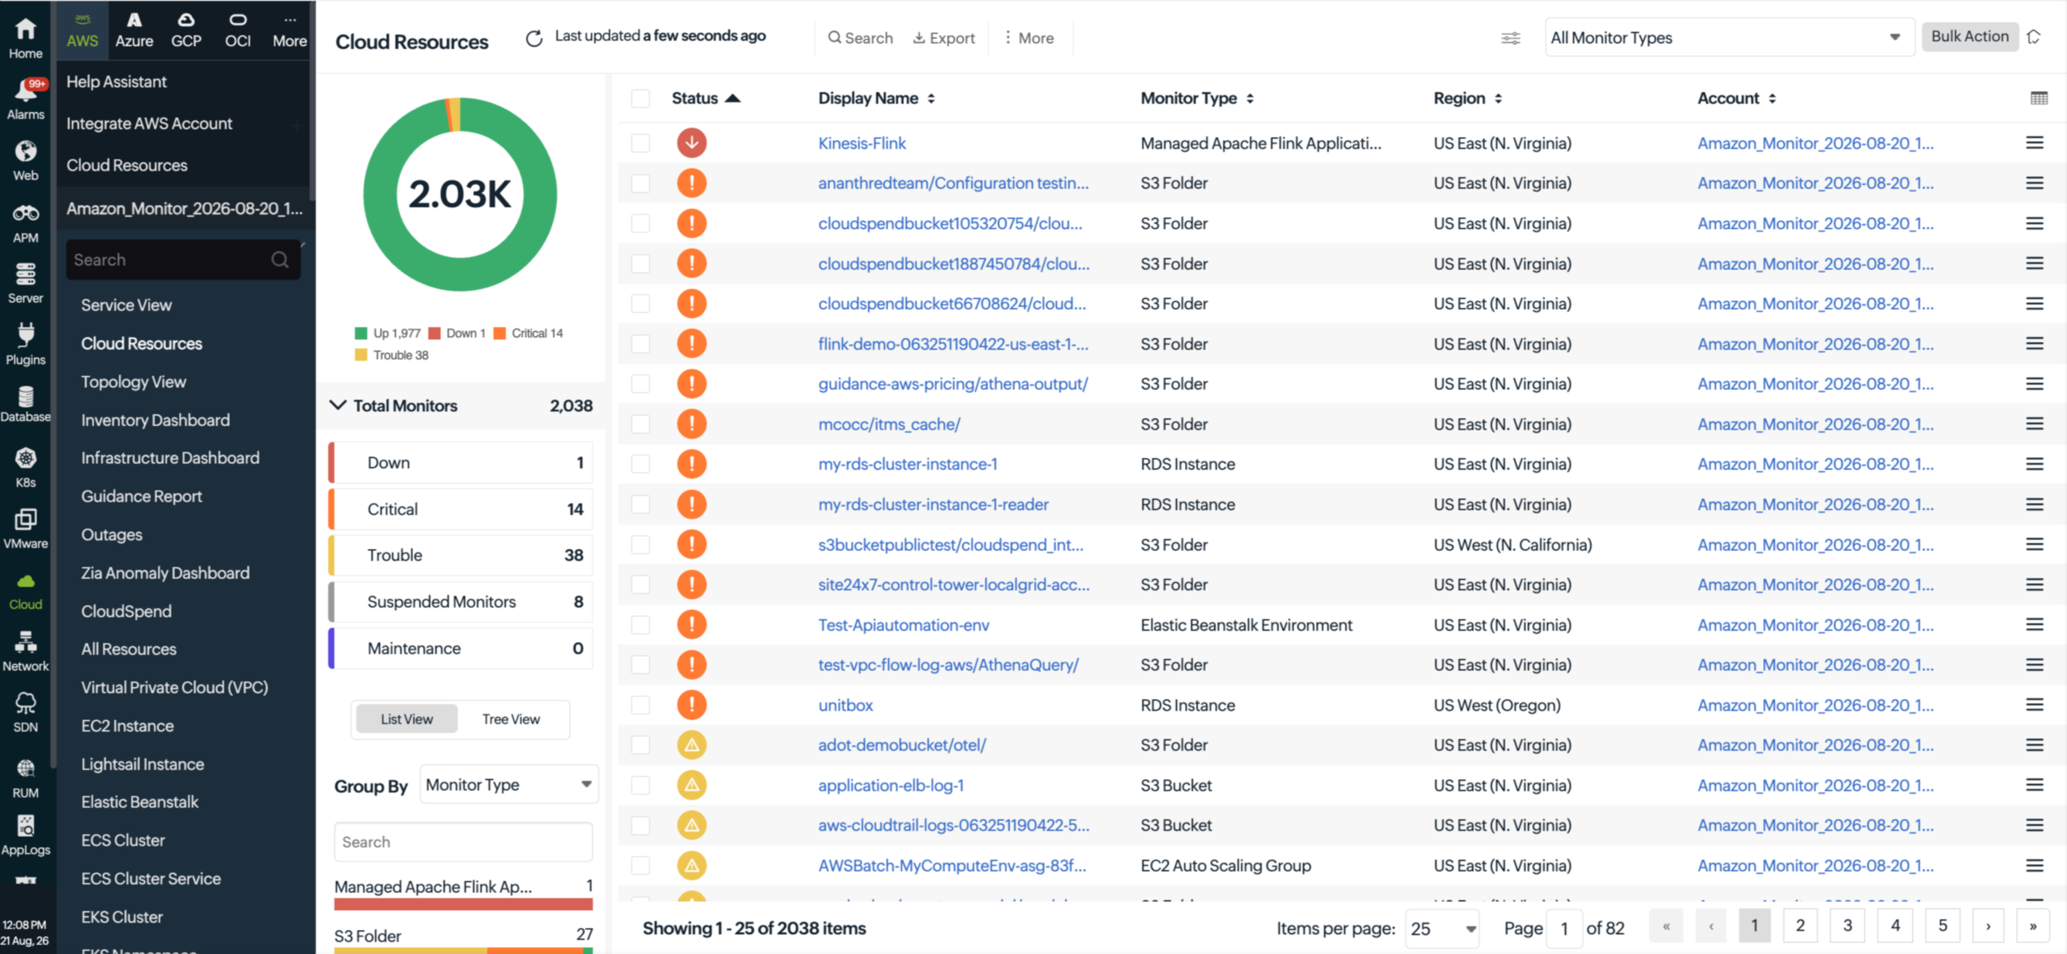
Task: Sort the table by Monitor Type column
Action: 1197,98
